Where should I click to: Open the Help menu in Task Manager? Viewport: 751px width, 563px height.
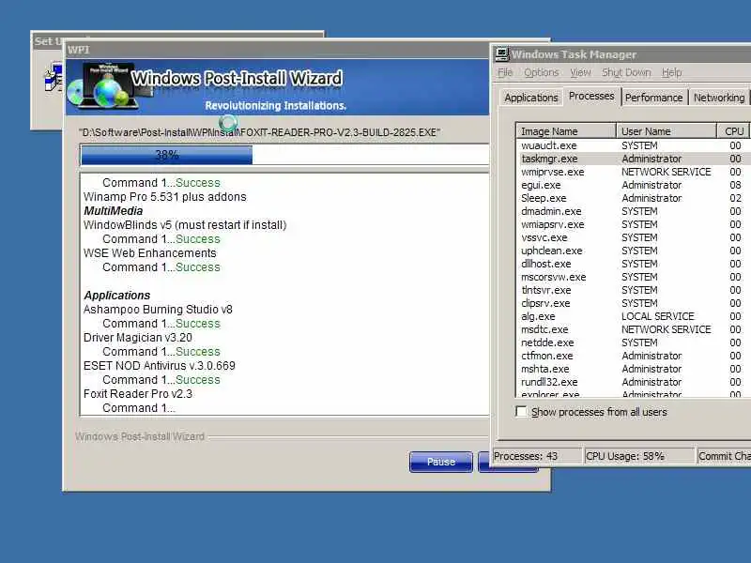(x=671, y=72)
